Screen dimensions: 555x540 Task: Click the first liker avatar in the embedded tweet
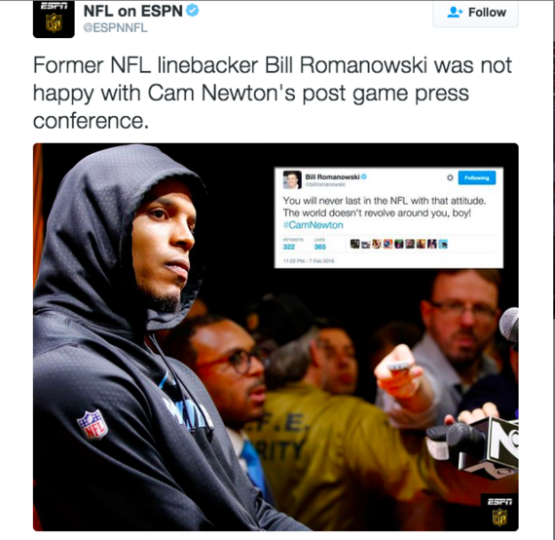click(354, 244)
